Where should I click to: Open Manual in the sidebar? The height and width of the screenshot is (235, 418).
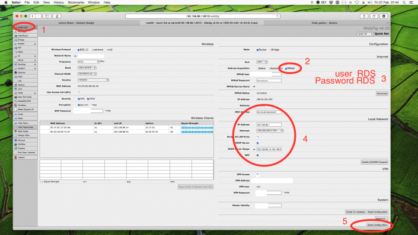(x=25, y=140)
